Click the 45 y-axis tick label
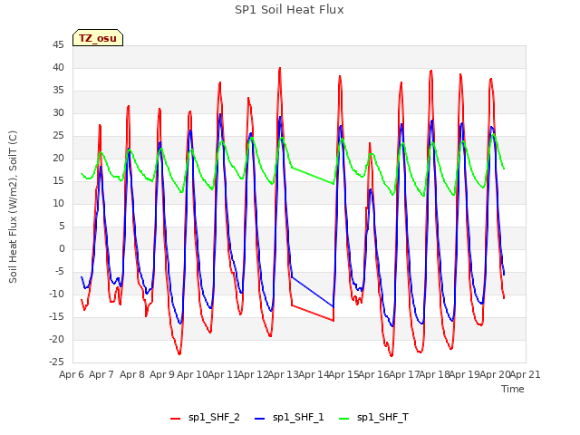580x435 pixels. 58,44
